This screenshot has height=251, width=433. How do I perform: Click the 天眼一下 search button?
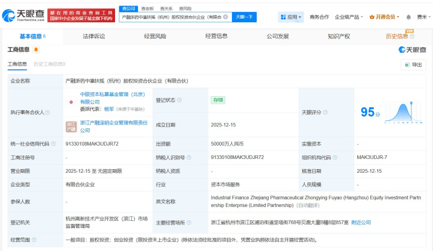coord(244,17)
